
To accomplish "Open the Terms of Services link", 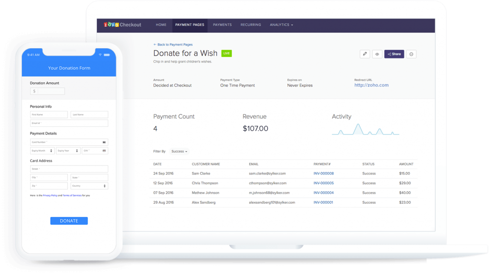I will (72, 196).
